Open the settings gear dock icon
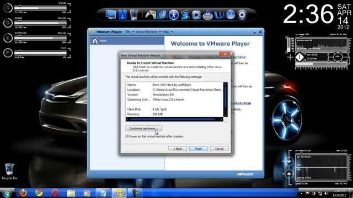The width and height of the screenshot is (353, 198). tap(242, 15)
